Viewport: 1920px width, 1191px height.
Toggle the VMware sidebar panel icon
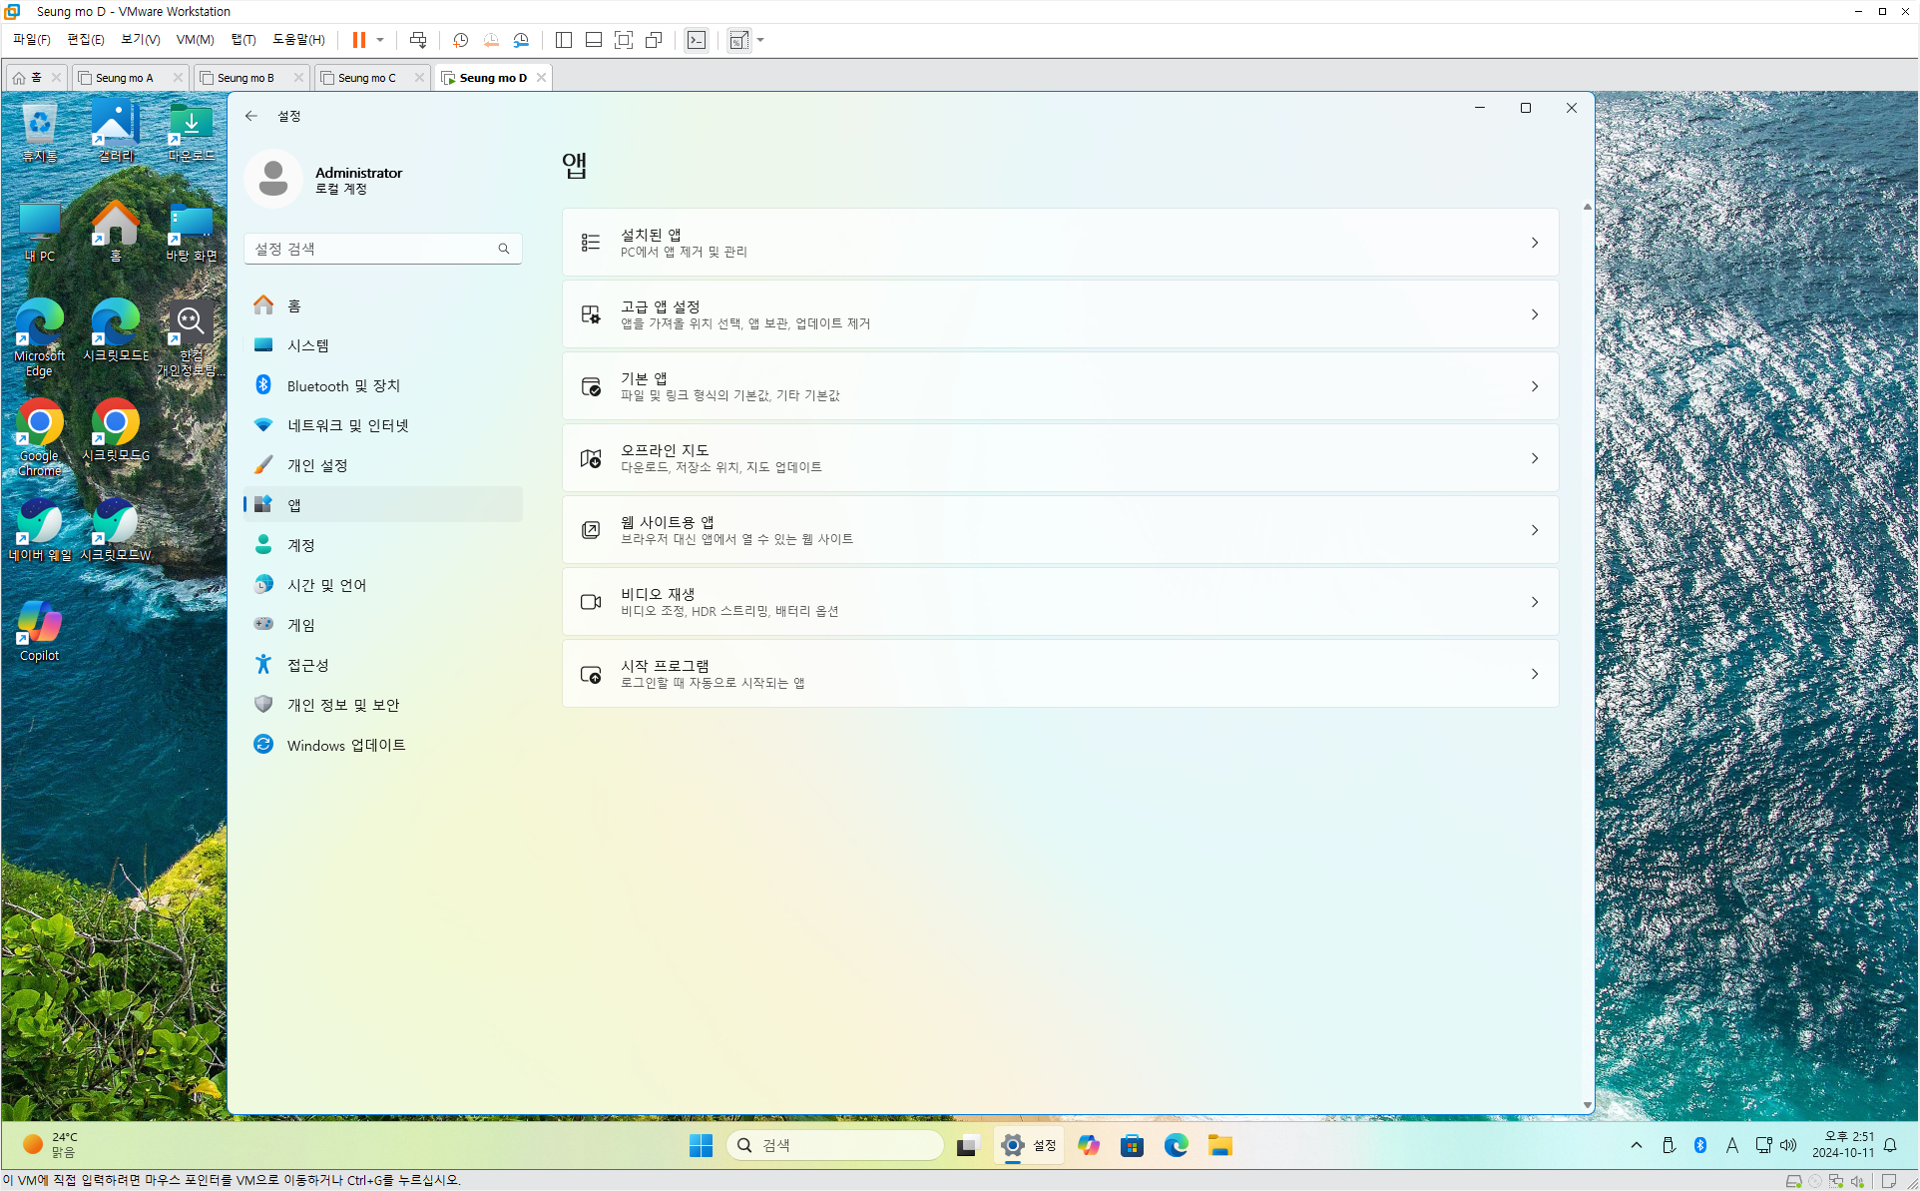pos(564,40)
